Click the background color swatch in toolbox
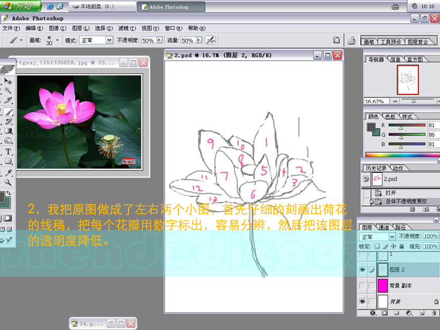This screenshot has width=440, height=330. [x=7, y=202]
